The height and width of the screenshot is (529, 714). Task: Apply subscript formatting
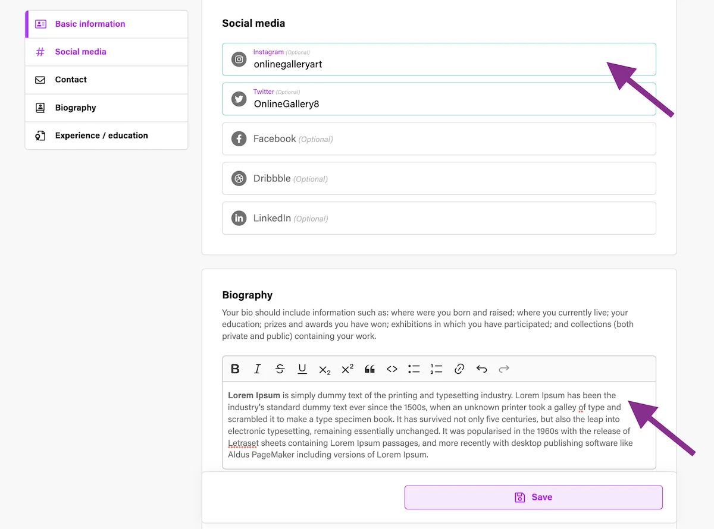click(324, 369)
